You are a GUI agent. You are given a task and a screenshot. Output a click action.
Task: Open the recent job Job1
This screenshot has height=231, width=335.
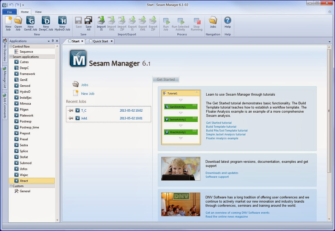(x=84, y=118)
